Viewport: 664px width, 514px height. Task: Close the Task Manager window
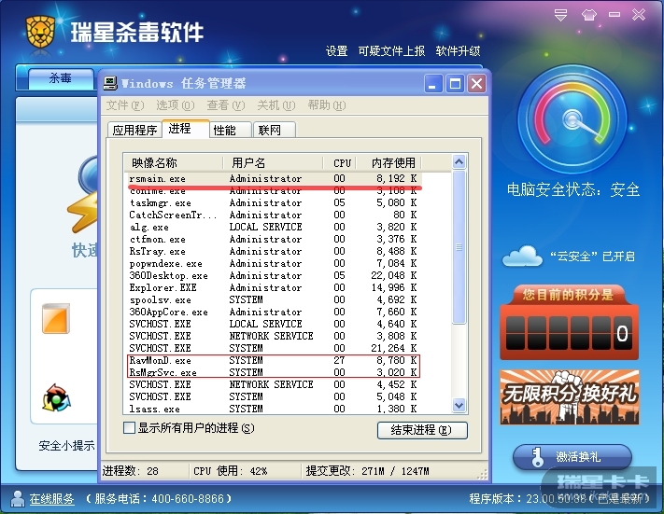476,83
